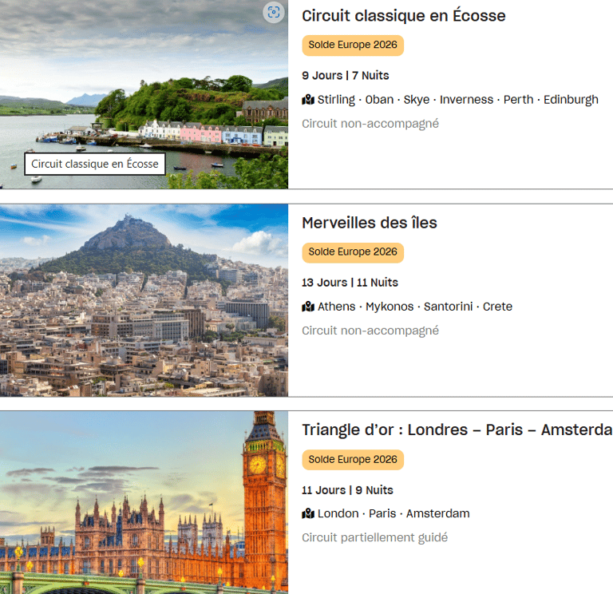This screenshot has height=594, width=613.
Task: Open the Scotland harbor village photo
Action: coord(144,94)
